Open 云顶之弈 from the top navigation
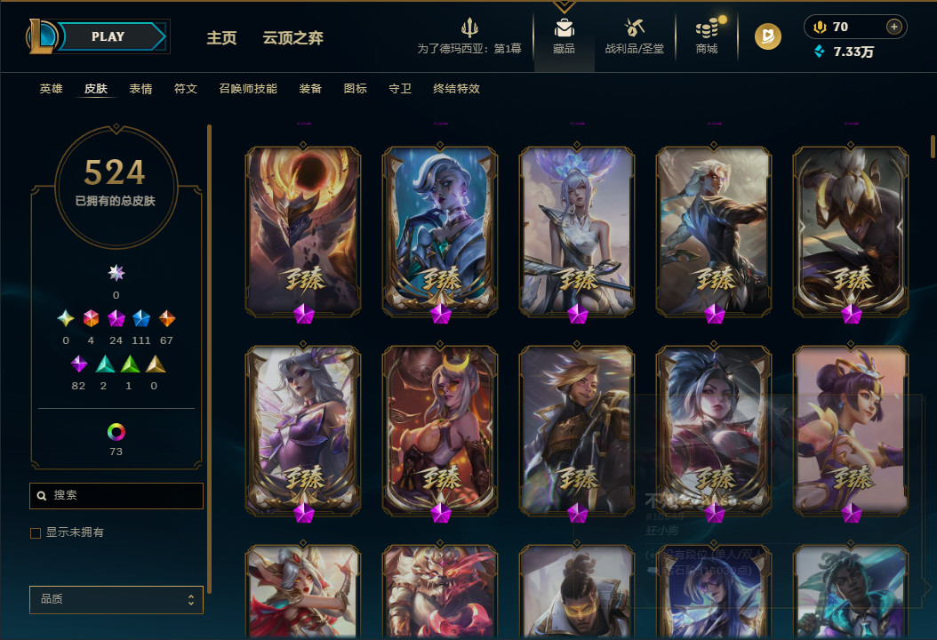The width and height of the screenshot is (937, 640). click(x=292, y=37)
